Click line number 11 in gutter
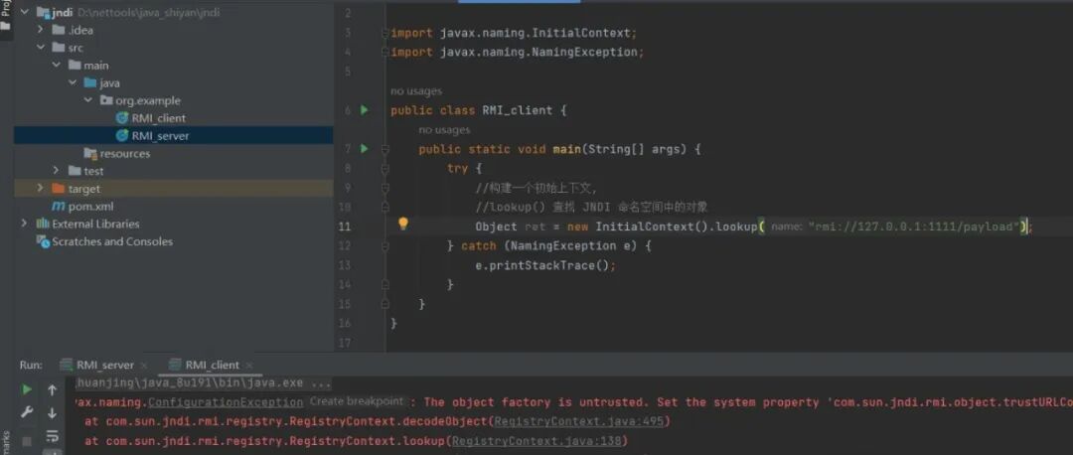1073x455 pixels. [x=345, y=227]
